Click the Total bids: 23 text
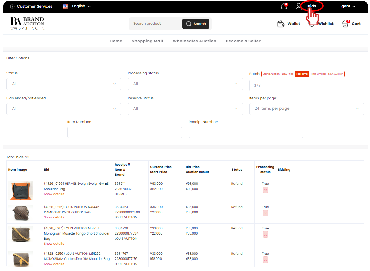Image resolution: width=370 pixels, height=271 pixels. click(18, 157)
